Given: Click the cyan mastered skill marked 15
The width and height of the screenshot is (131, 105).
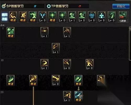Looking at the screenshot, I should (78, 96).
